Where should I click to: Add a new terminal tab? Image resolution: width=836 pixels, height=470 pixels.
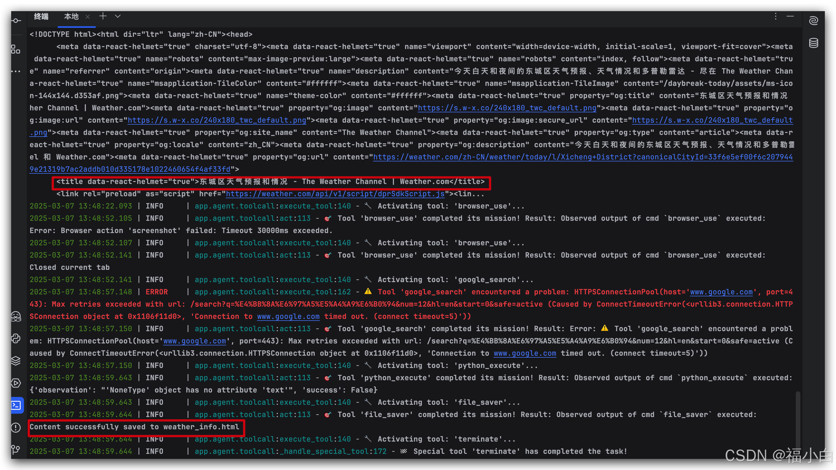103,16
